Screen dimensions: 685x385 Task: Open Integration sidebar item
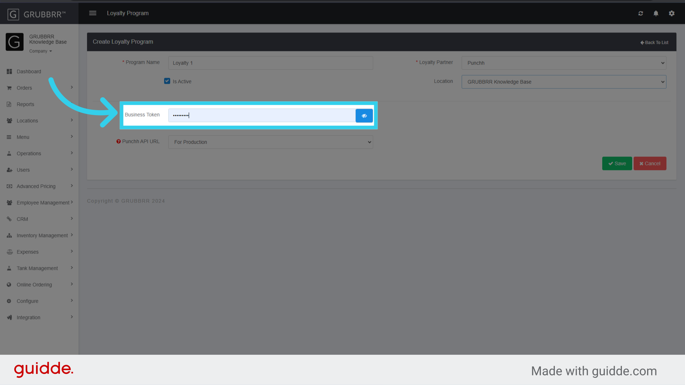(x=29, y=318)
